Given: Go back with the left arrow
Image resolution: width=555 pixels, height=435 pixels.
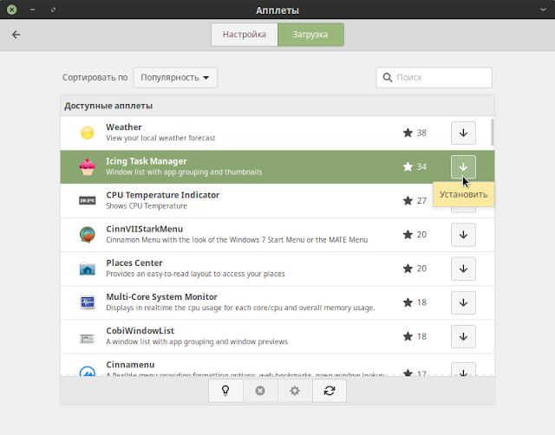Looking at the screenshot, I should pyautogui.click(x=16, y=35).
